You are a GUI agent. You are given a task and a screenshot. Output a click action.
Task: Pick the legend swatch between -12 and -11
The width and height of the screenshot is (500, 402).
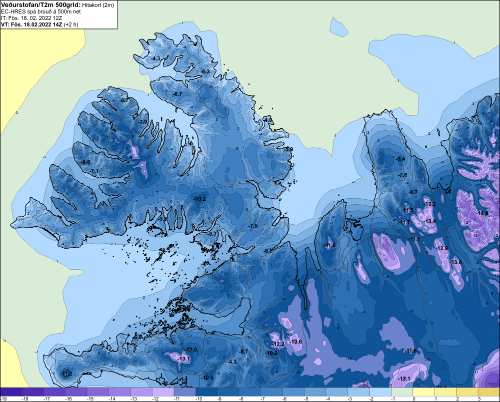click(x=163, y=392)
